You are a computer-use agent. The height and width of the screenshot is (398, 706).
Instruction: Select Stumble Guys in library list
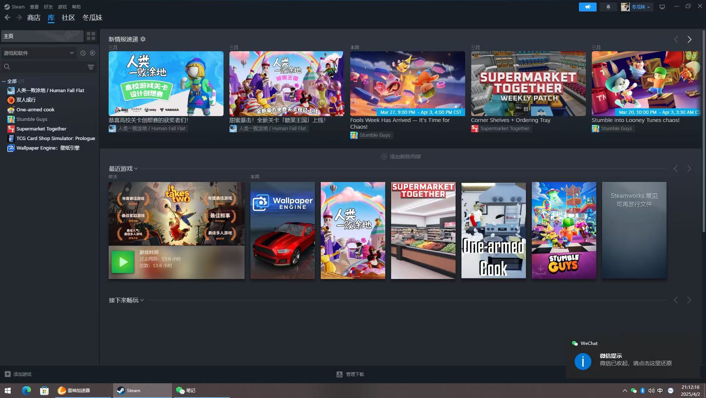[x=32, y=119]
